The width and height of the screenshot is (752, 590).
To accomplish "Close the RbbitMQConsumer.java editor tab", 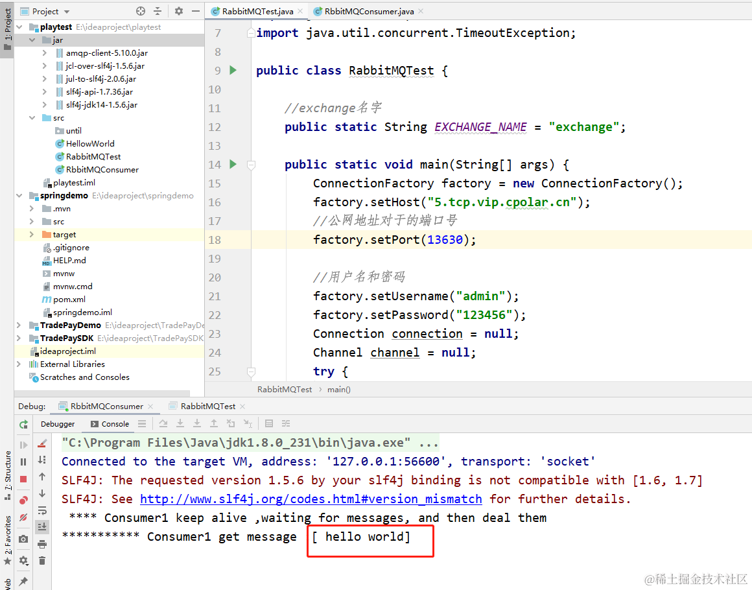I will tap(421, 11).
